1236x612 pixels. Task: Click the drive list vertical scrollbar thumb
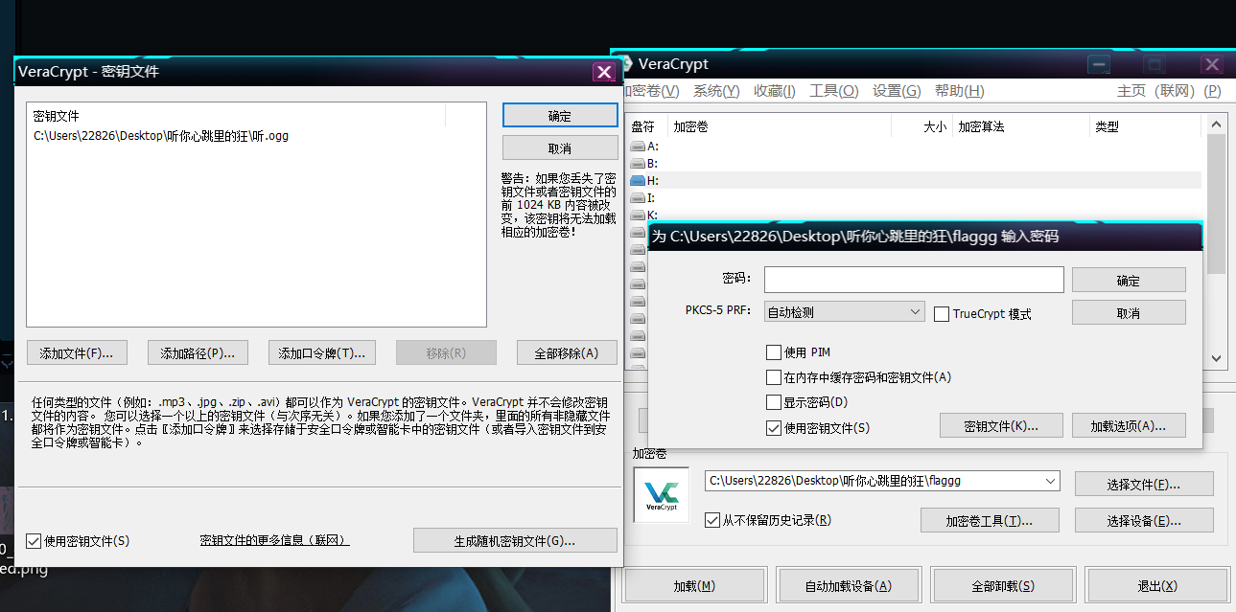click(x=1216, y=203)
